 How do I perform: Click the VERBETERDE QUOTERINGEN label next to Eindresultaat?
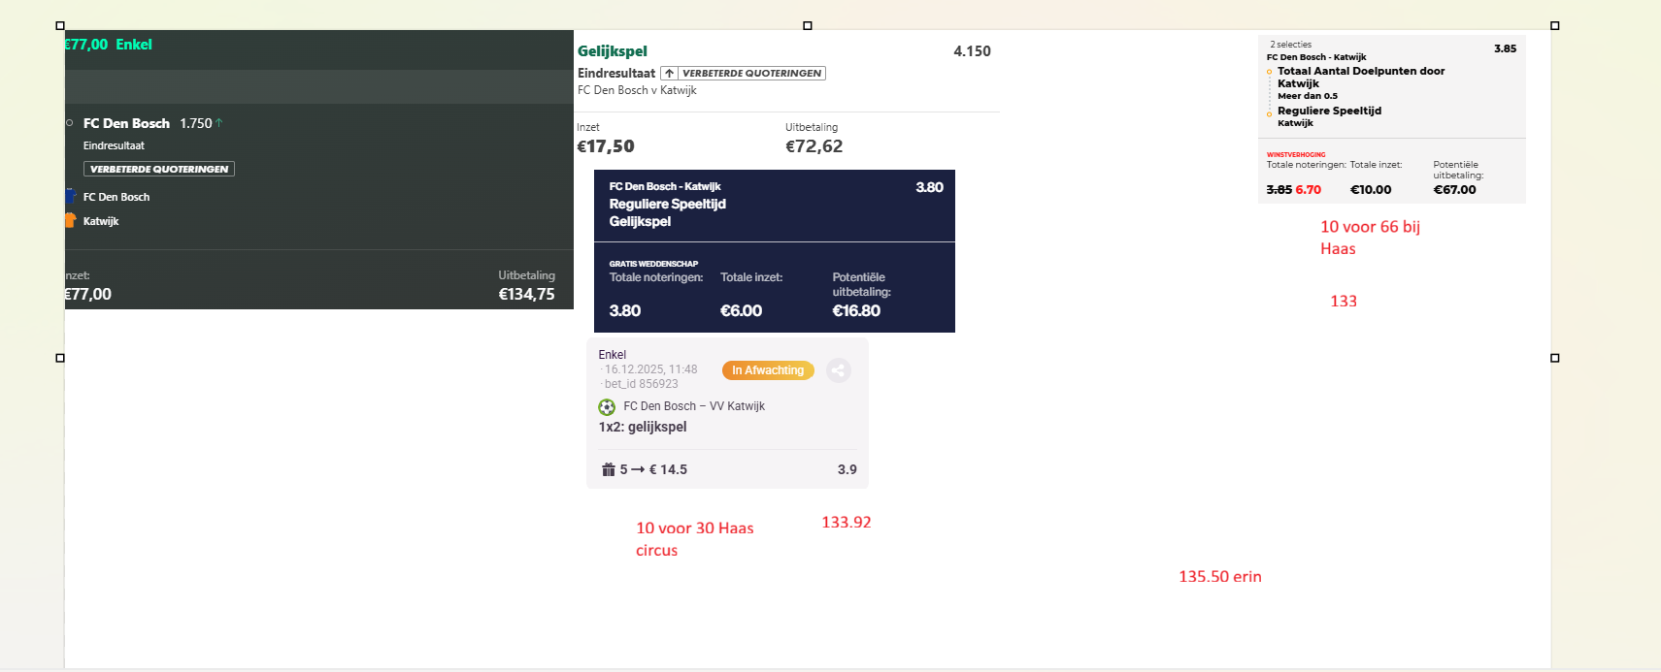coord(752,73)
